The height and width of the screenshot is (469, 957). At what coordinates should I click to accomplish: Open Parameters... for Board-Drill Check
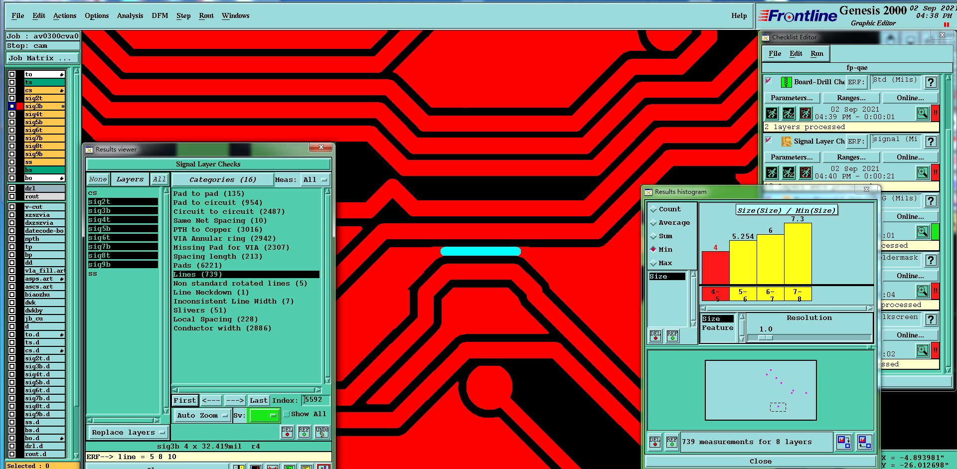pyautogui.click(x=792, y=98)
